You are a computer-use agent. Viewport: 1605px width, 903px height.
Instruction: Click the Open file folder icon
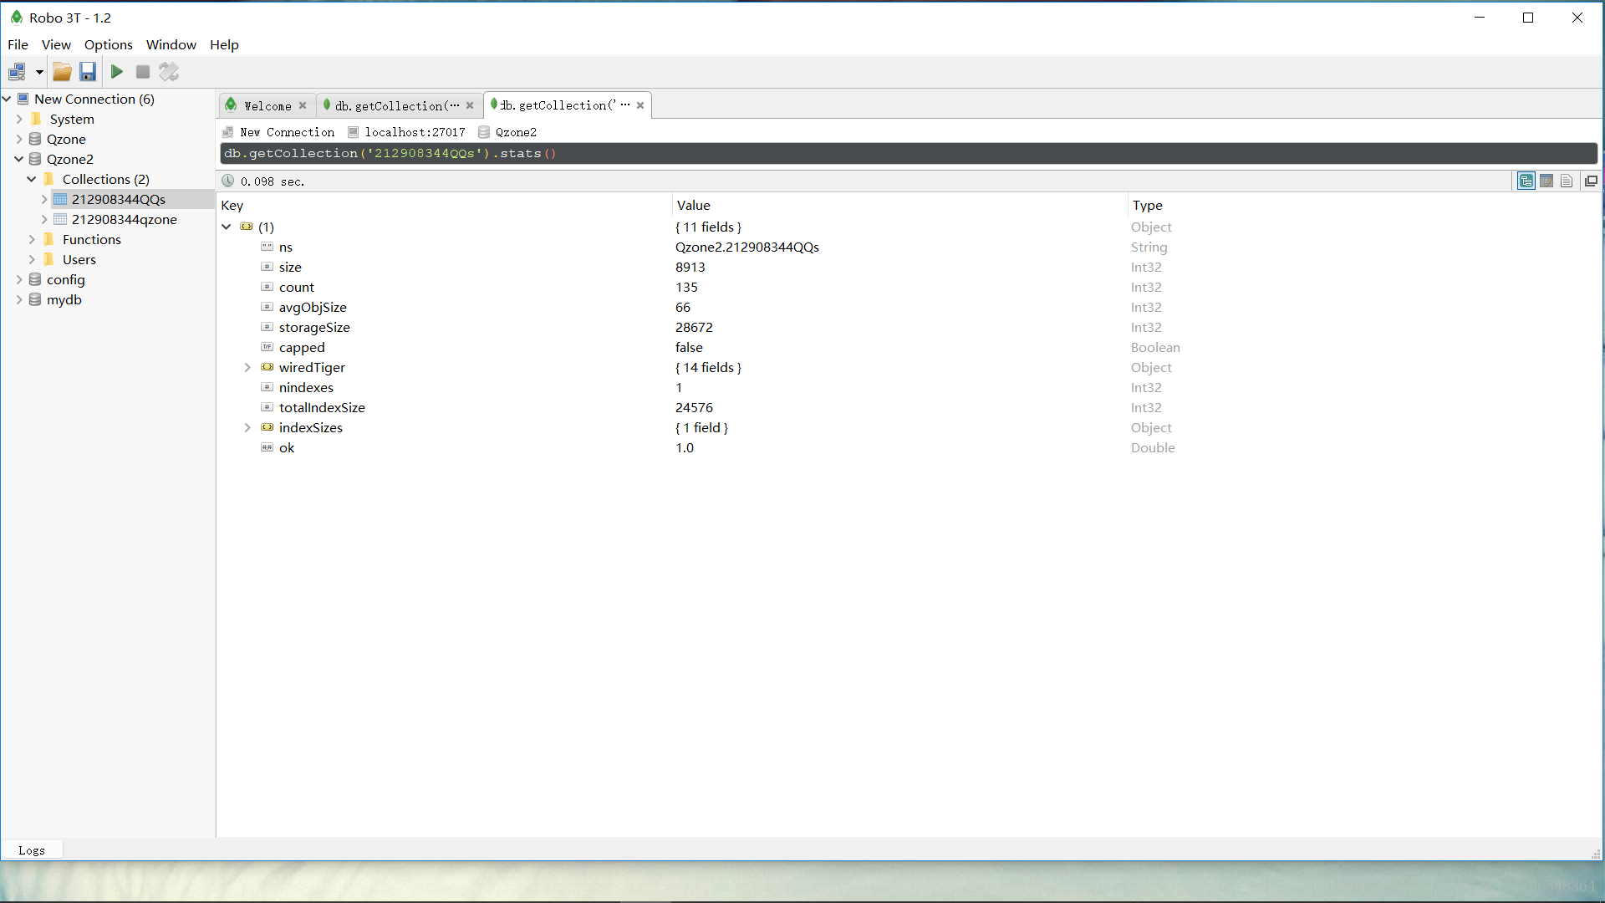tap(62, 72)
